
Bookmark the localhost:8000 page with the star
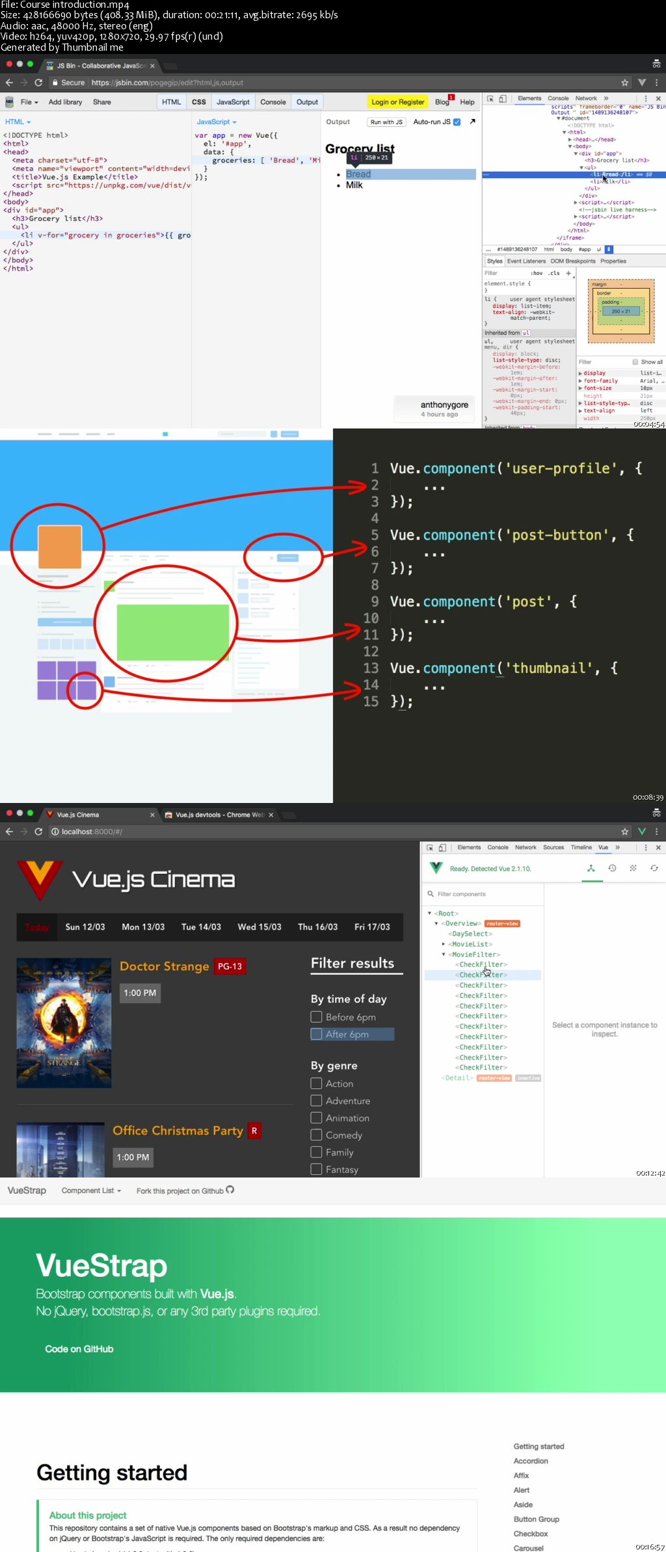point(625,832)
